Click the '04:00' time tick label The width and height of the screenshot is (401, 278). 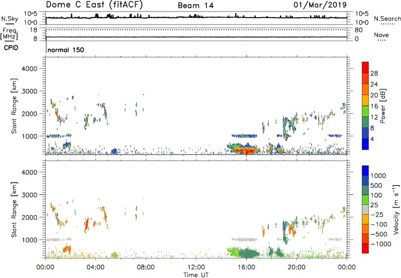click(x=95, y=267)
